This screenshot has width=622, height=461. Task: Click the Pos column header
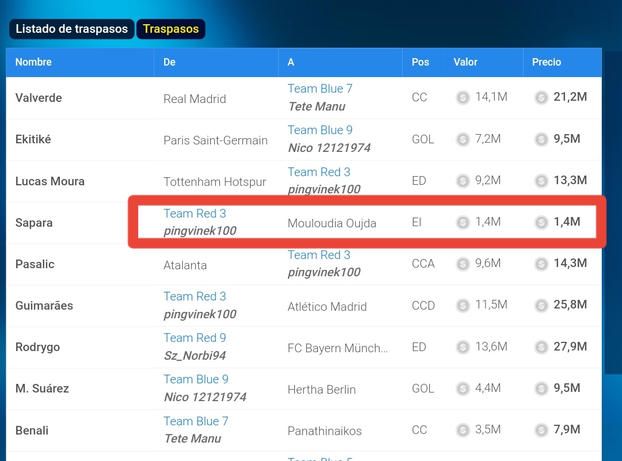pyautogui.click(x=420, y=62)
